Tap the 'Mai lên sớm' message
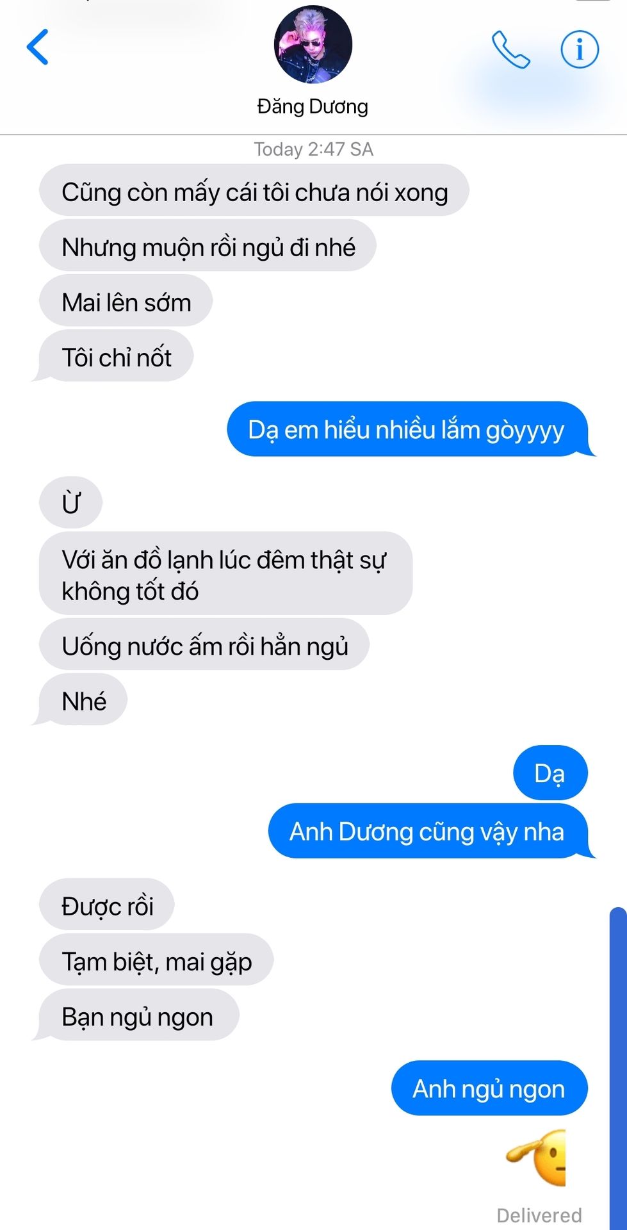Screen dimensions: 627x1230 click(x=126, y=301)
